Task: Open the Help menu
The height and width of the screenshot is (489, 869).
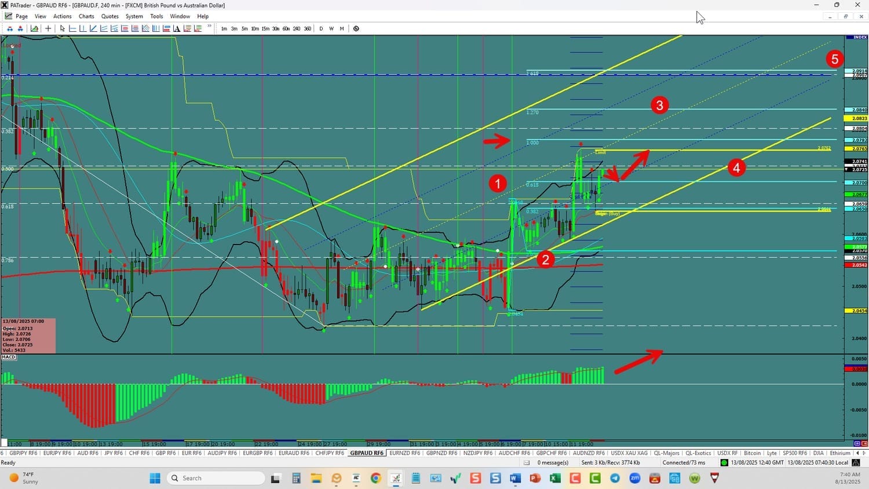Action: click(x=203, y=16)
